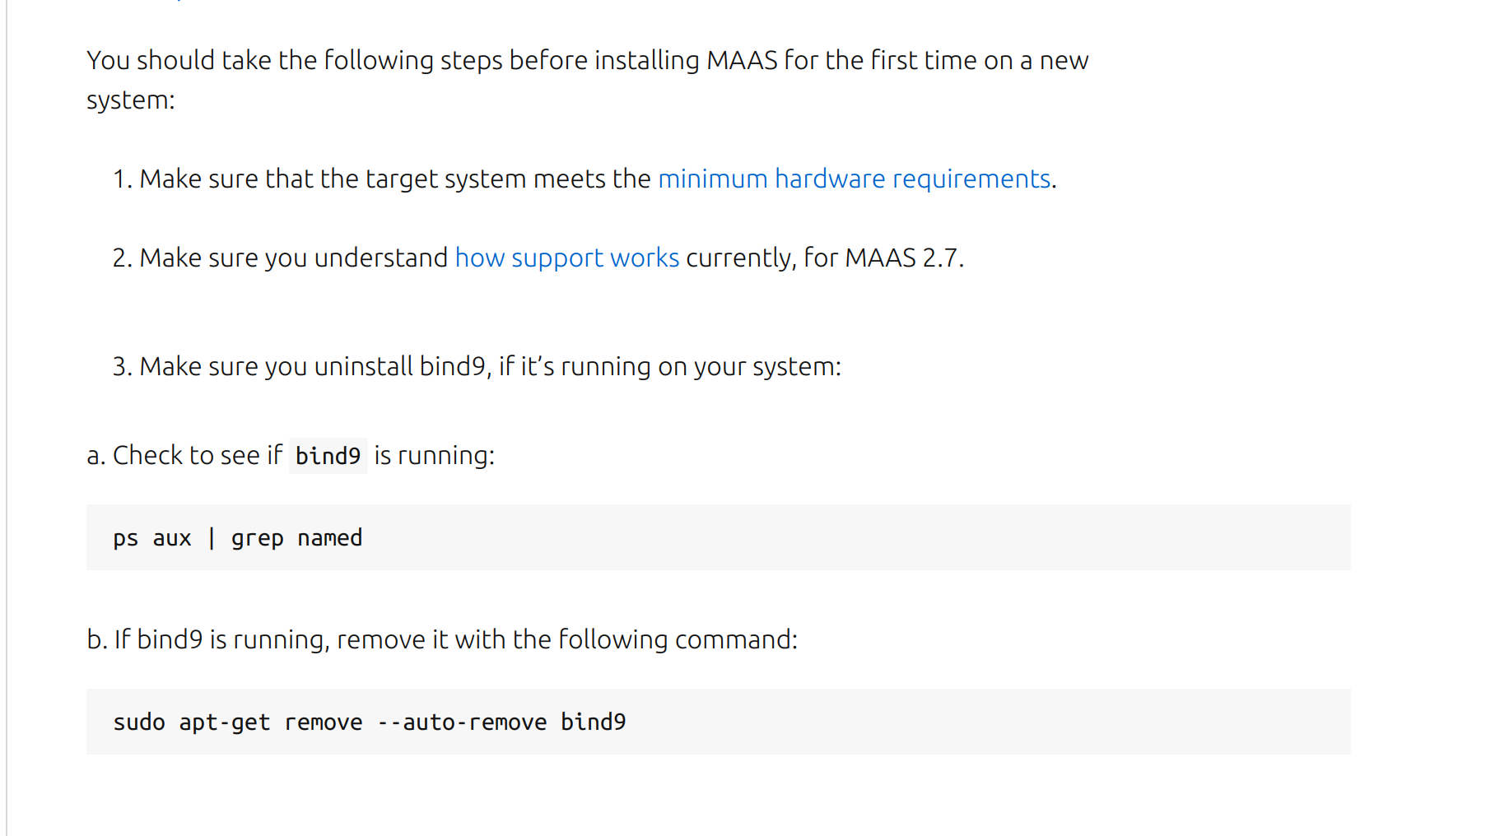Click the '--auto-remove' flag in the command
The width and height of the screenshot is (1495, 836).
tap(461, 722)
